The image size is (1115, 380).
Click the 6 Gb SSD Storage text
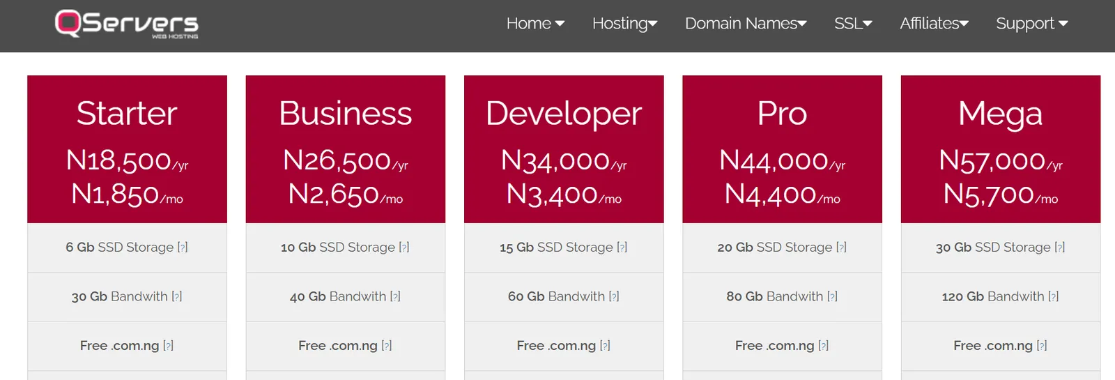(x=119, y=248)
